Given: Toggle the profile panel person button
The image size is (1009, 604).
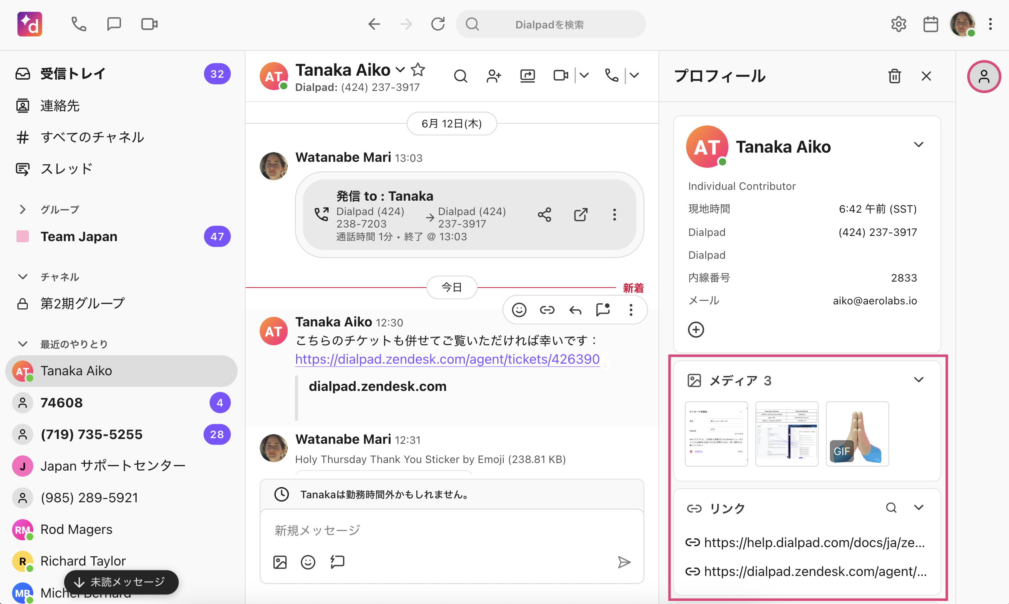Looking at the screenshot, I should click(983, 76).
